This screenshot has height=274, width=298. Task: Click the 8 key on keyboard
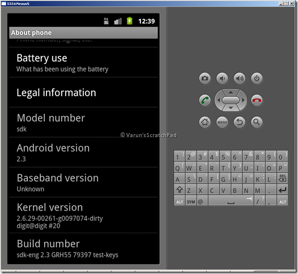coord(259,156)
